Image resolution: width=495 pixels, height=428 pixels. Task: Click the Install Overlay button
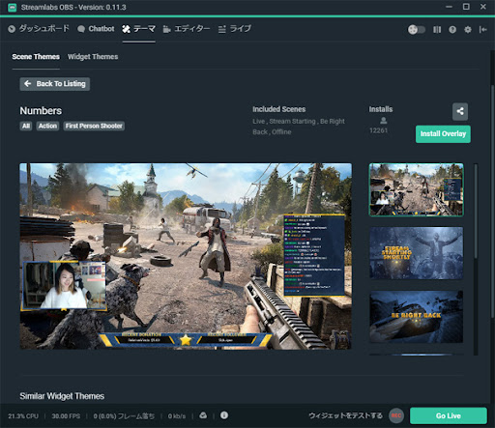(443, 134)
